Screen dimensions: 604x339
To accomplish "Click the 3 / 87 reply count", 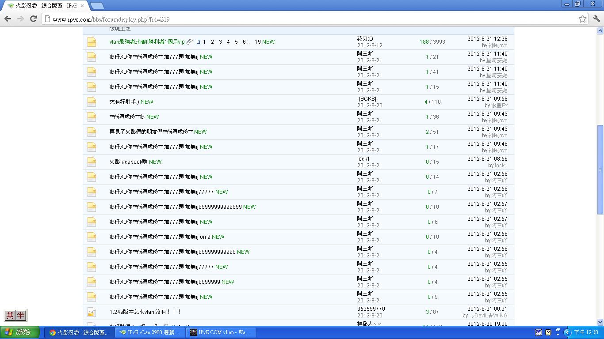I will click(432, 312).
